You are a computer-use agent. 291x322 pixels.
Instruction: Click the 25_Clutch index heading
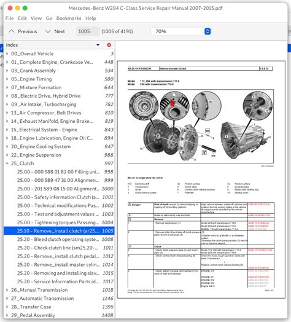22,163
